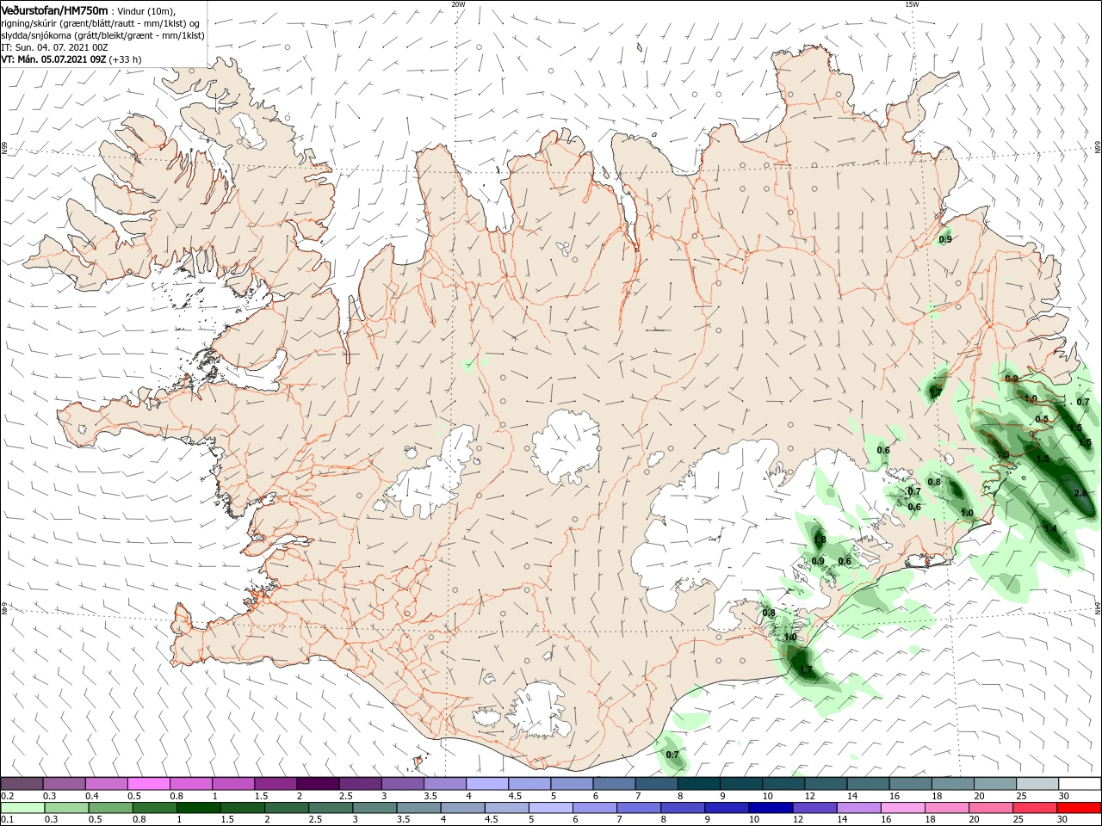
Task: Click the 0.7 value off the south coast
Action: coord(673,755)
